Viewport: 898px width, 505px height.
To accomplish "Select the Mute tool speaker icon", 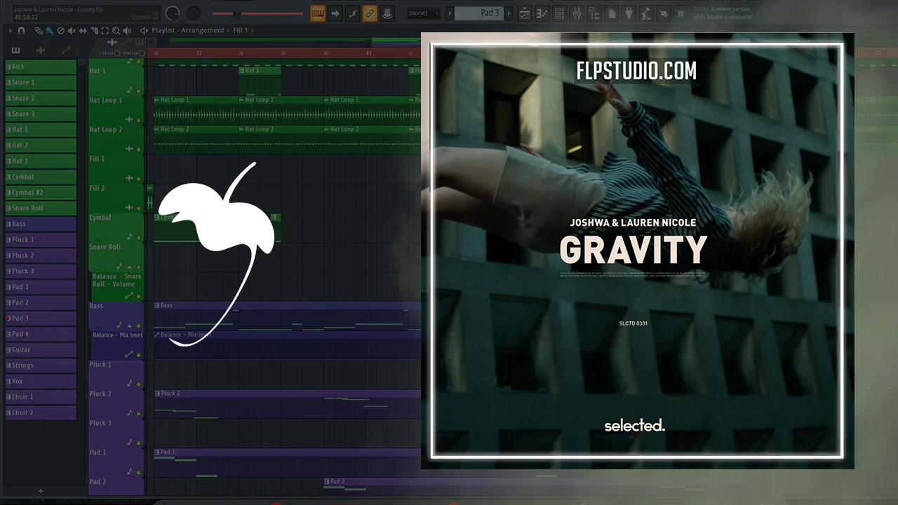I will pyautogui.click(x=70, y=31).
